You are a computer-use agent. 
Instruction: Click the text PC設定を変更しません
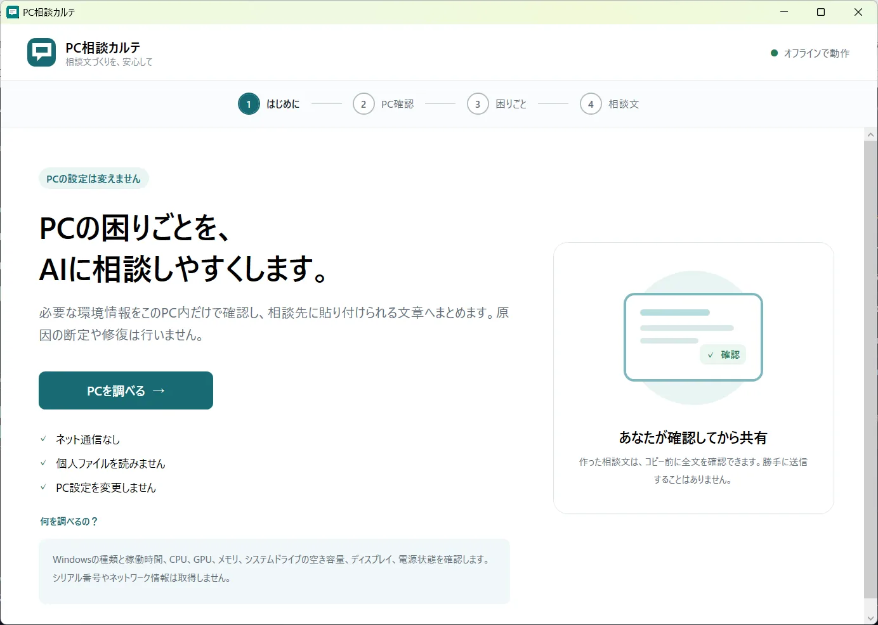(x=106, y=487)
